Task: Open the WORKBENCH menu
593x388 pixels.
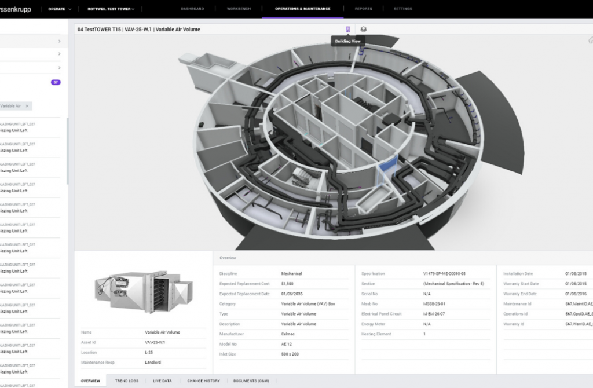Action: click(x=239, y=9)
